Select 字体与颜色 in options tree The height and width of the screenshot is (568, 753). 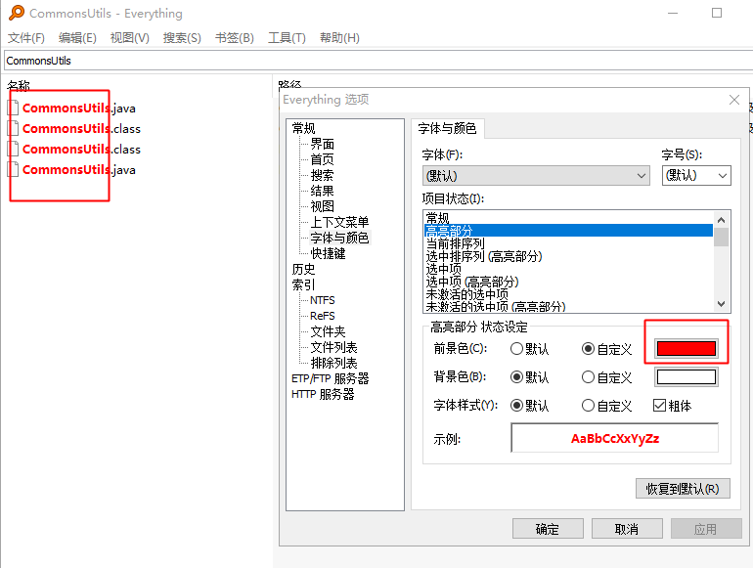click(x=339, y=238)
